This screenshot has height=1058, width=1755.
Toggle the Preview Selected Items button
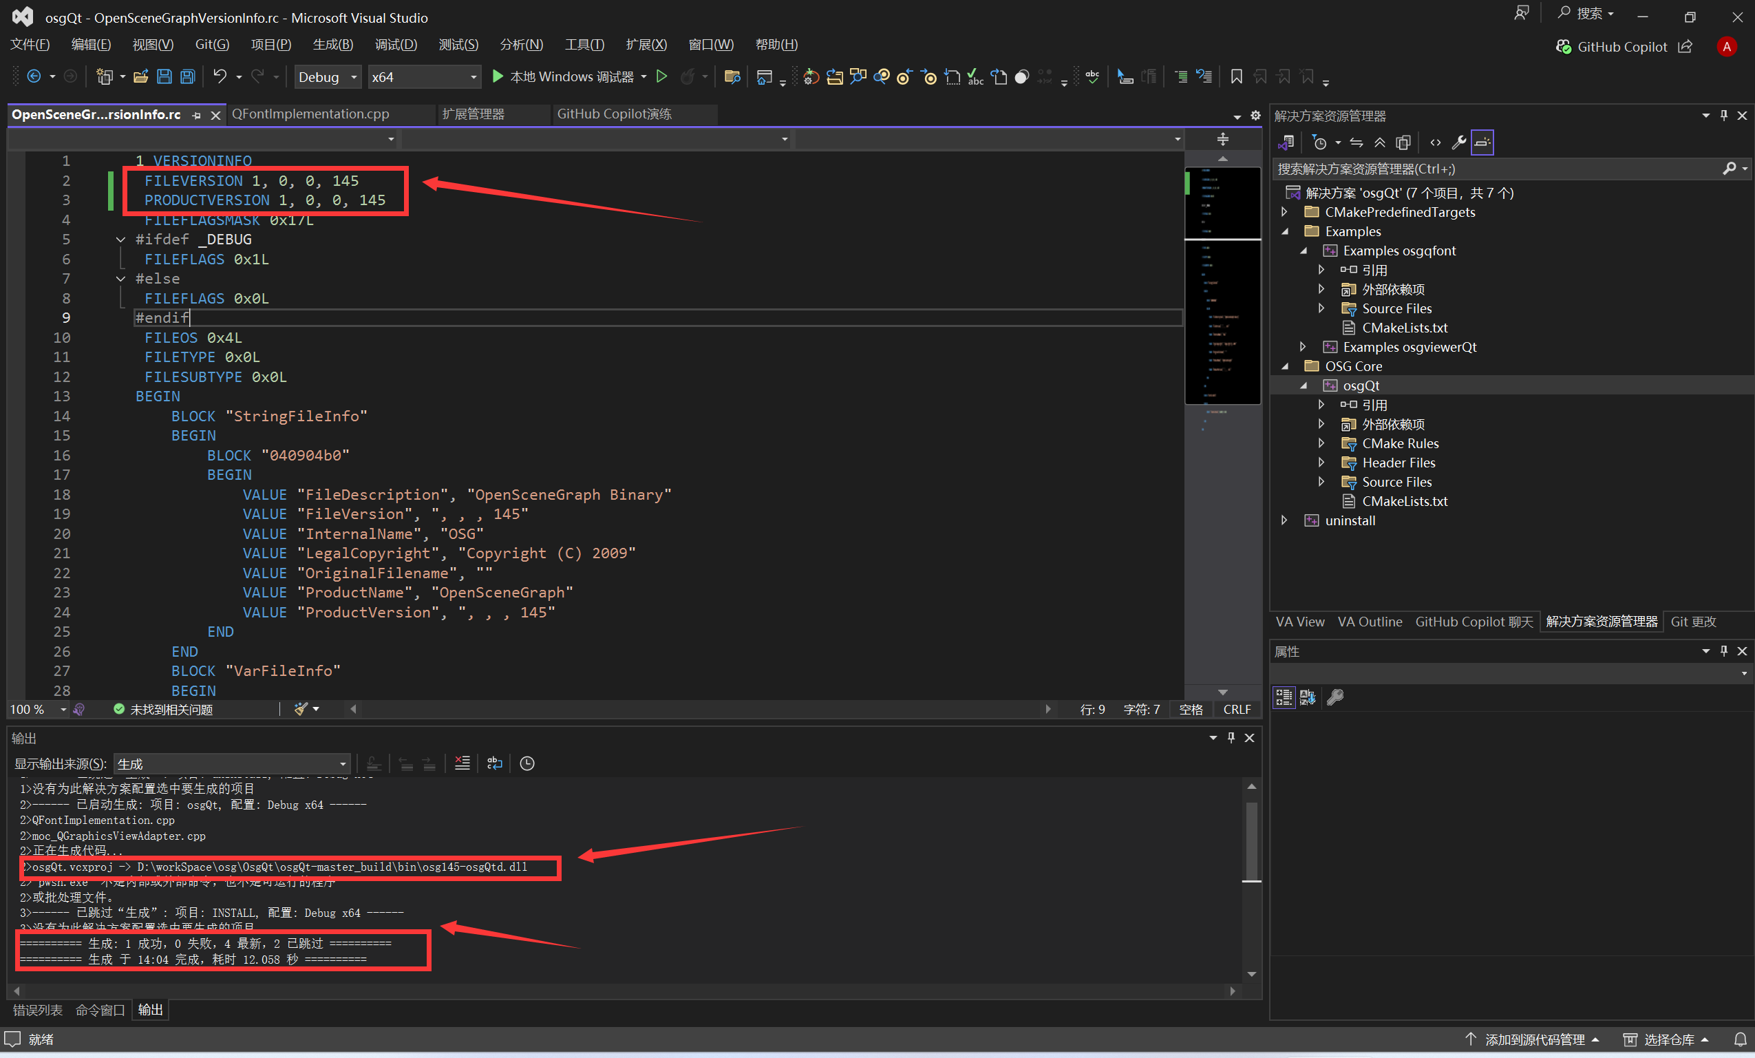pos(1482,142)
